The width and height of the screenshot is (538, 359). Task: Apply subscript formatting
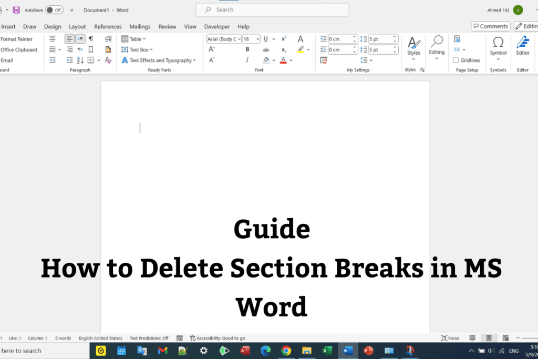click(284, 49)
